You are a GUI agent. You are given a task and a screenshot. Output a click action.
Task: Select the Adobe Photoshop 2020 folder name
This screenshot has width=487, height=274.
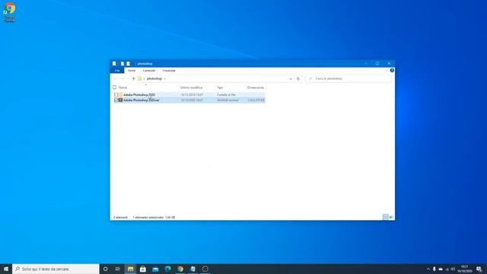coord(139,94)
